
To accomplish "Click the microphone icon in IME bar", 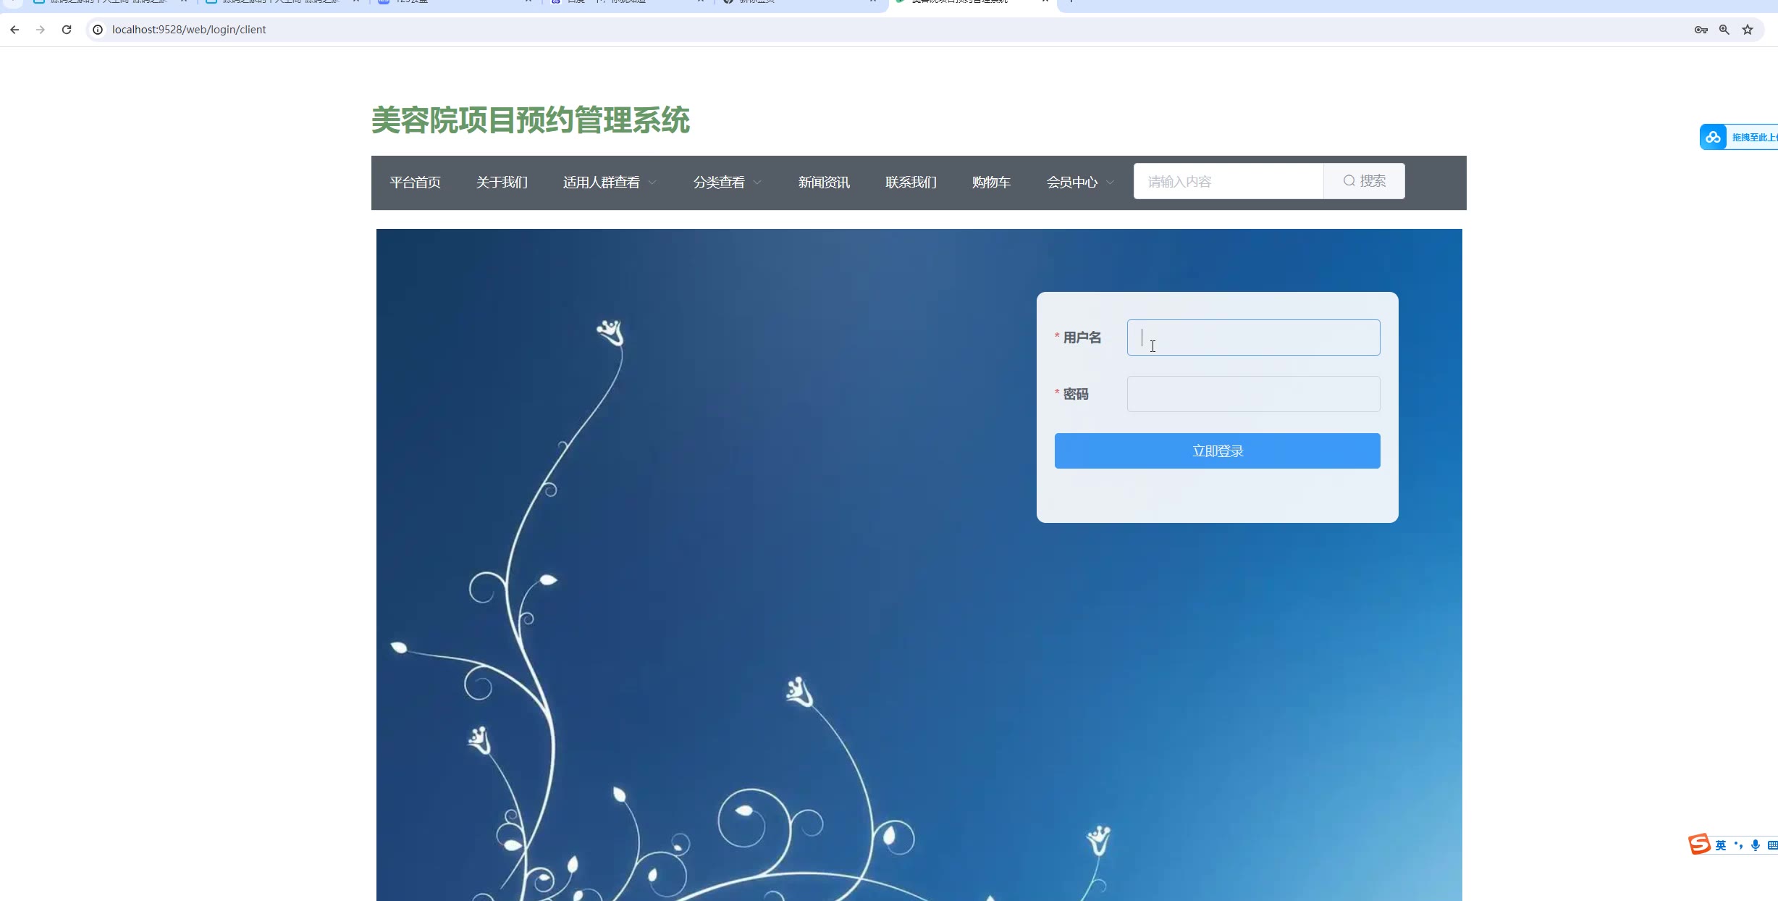I will point(1756,845).
